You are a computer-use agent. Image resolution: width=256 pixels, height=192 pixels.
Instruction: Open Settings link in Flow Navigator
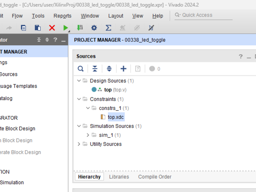[x=4, y=62]
